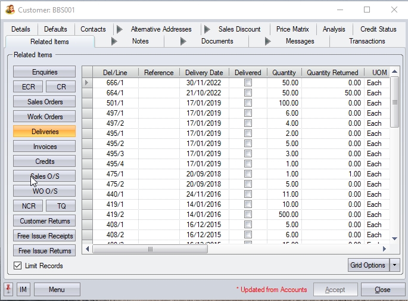
Task: Tick the Delivered checkbox for delivery 666/1
Action: pos(248,83)
